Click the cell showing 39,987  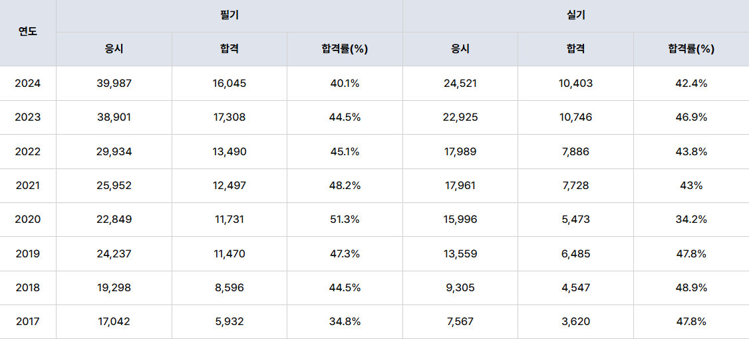[x=114, y=84]
